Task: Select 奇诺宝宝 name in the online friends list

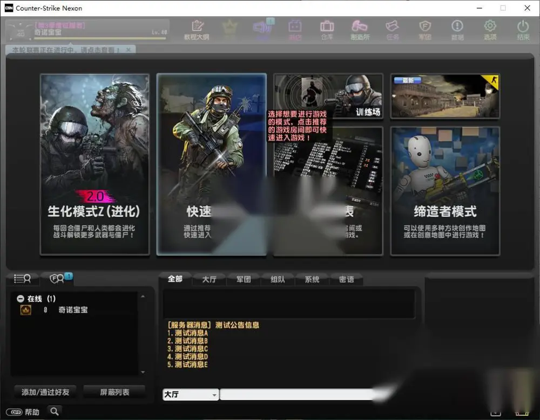Action: click(x=73, y=310)
